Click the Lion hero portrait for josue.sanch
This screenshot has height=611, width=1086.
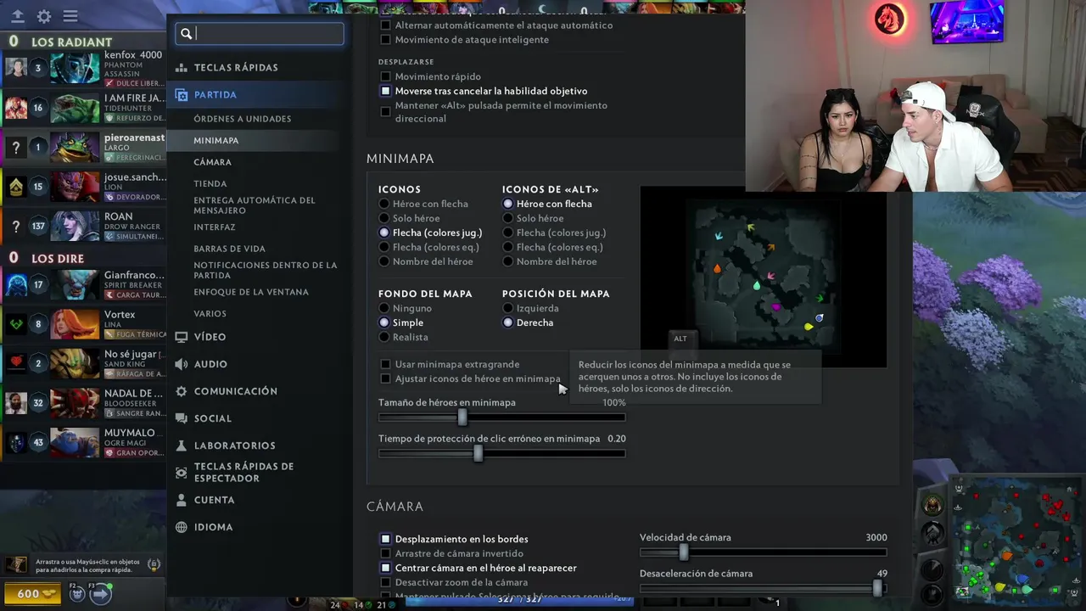75,187
